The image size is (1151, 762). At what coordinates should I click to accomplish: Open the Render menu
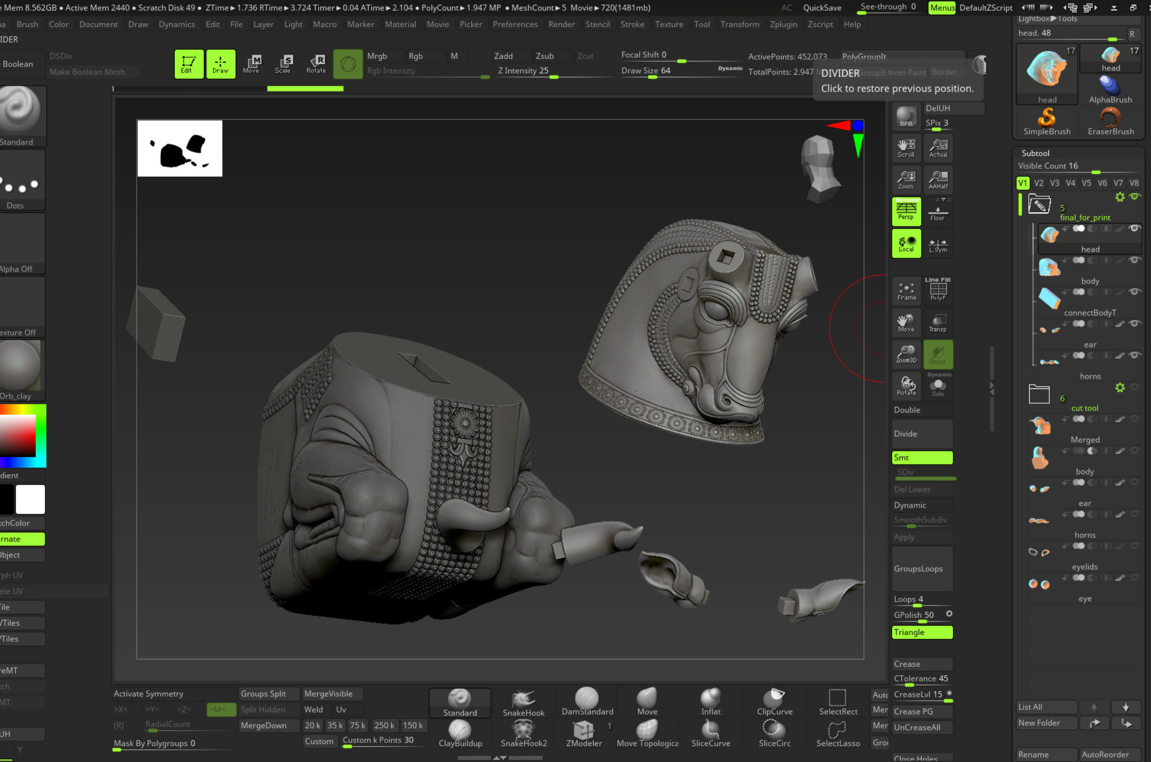click(x=561, y=24)
